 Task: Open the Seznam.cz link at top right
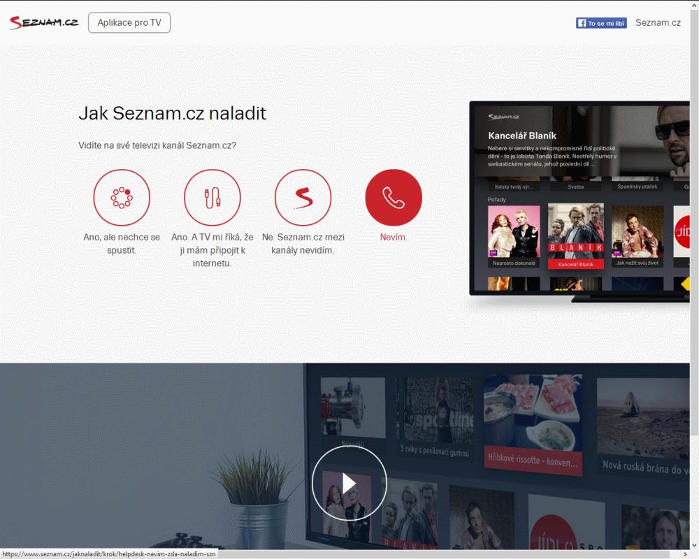tap(658, 23)
